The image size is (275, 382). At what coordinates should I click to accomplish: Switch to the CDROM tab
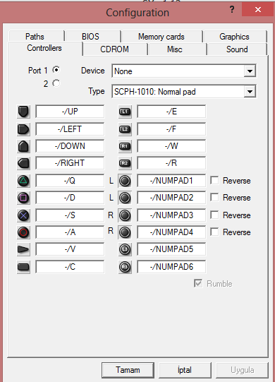click(115, 49)
